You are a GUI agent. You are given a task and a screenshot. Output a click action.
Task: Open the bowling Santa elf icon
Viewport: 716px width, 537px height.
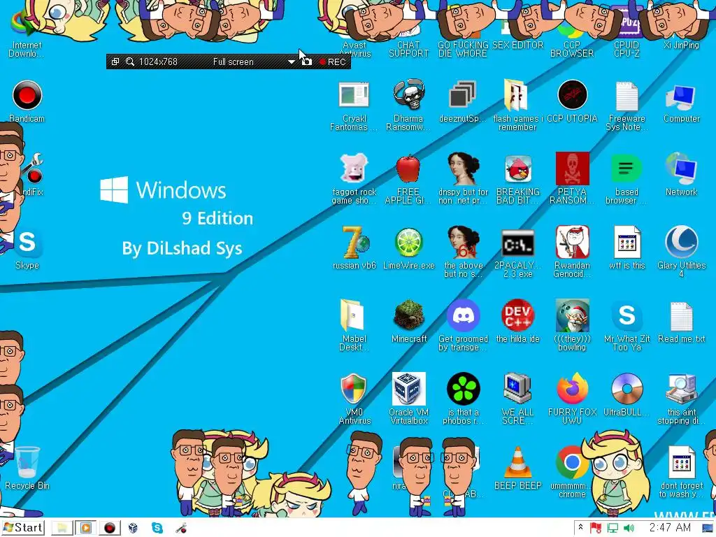(572, 316)
